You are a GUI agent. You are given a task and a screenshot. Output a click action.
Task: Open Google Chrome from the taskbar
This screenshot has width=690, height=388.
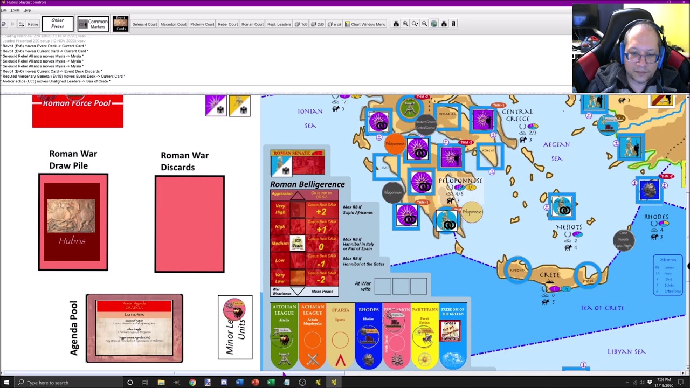pos(192,383)
